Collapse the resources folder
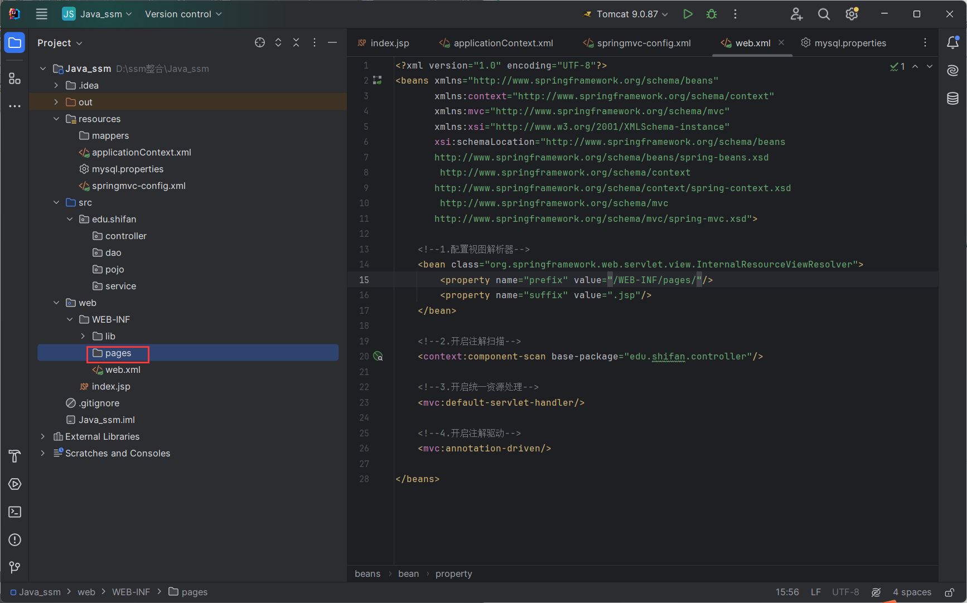 [x=56, y=119]
